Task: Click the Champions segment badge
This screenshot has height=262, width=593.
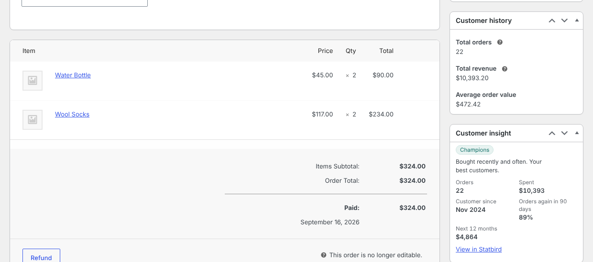Action: click(474, 150)
